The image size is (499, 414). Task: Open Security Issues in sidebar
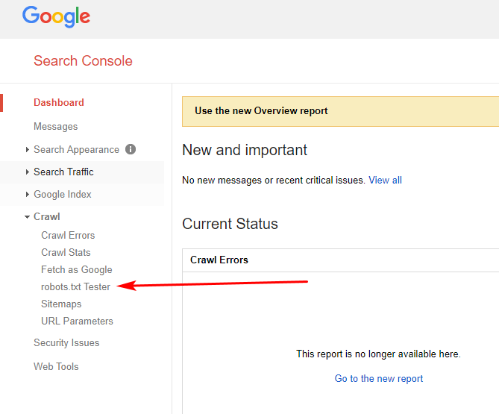(66, 342)
